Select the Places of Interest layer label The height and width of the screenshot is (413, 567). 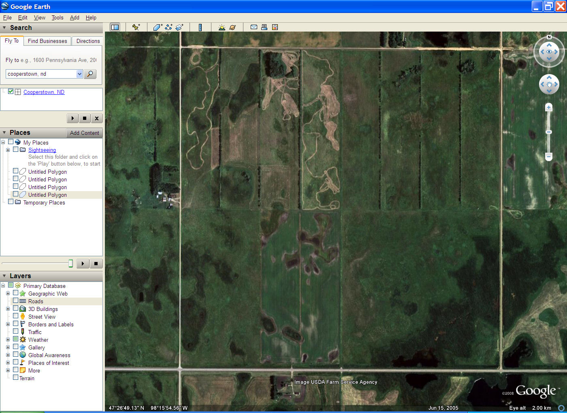coord(49,363)
